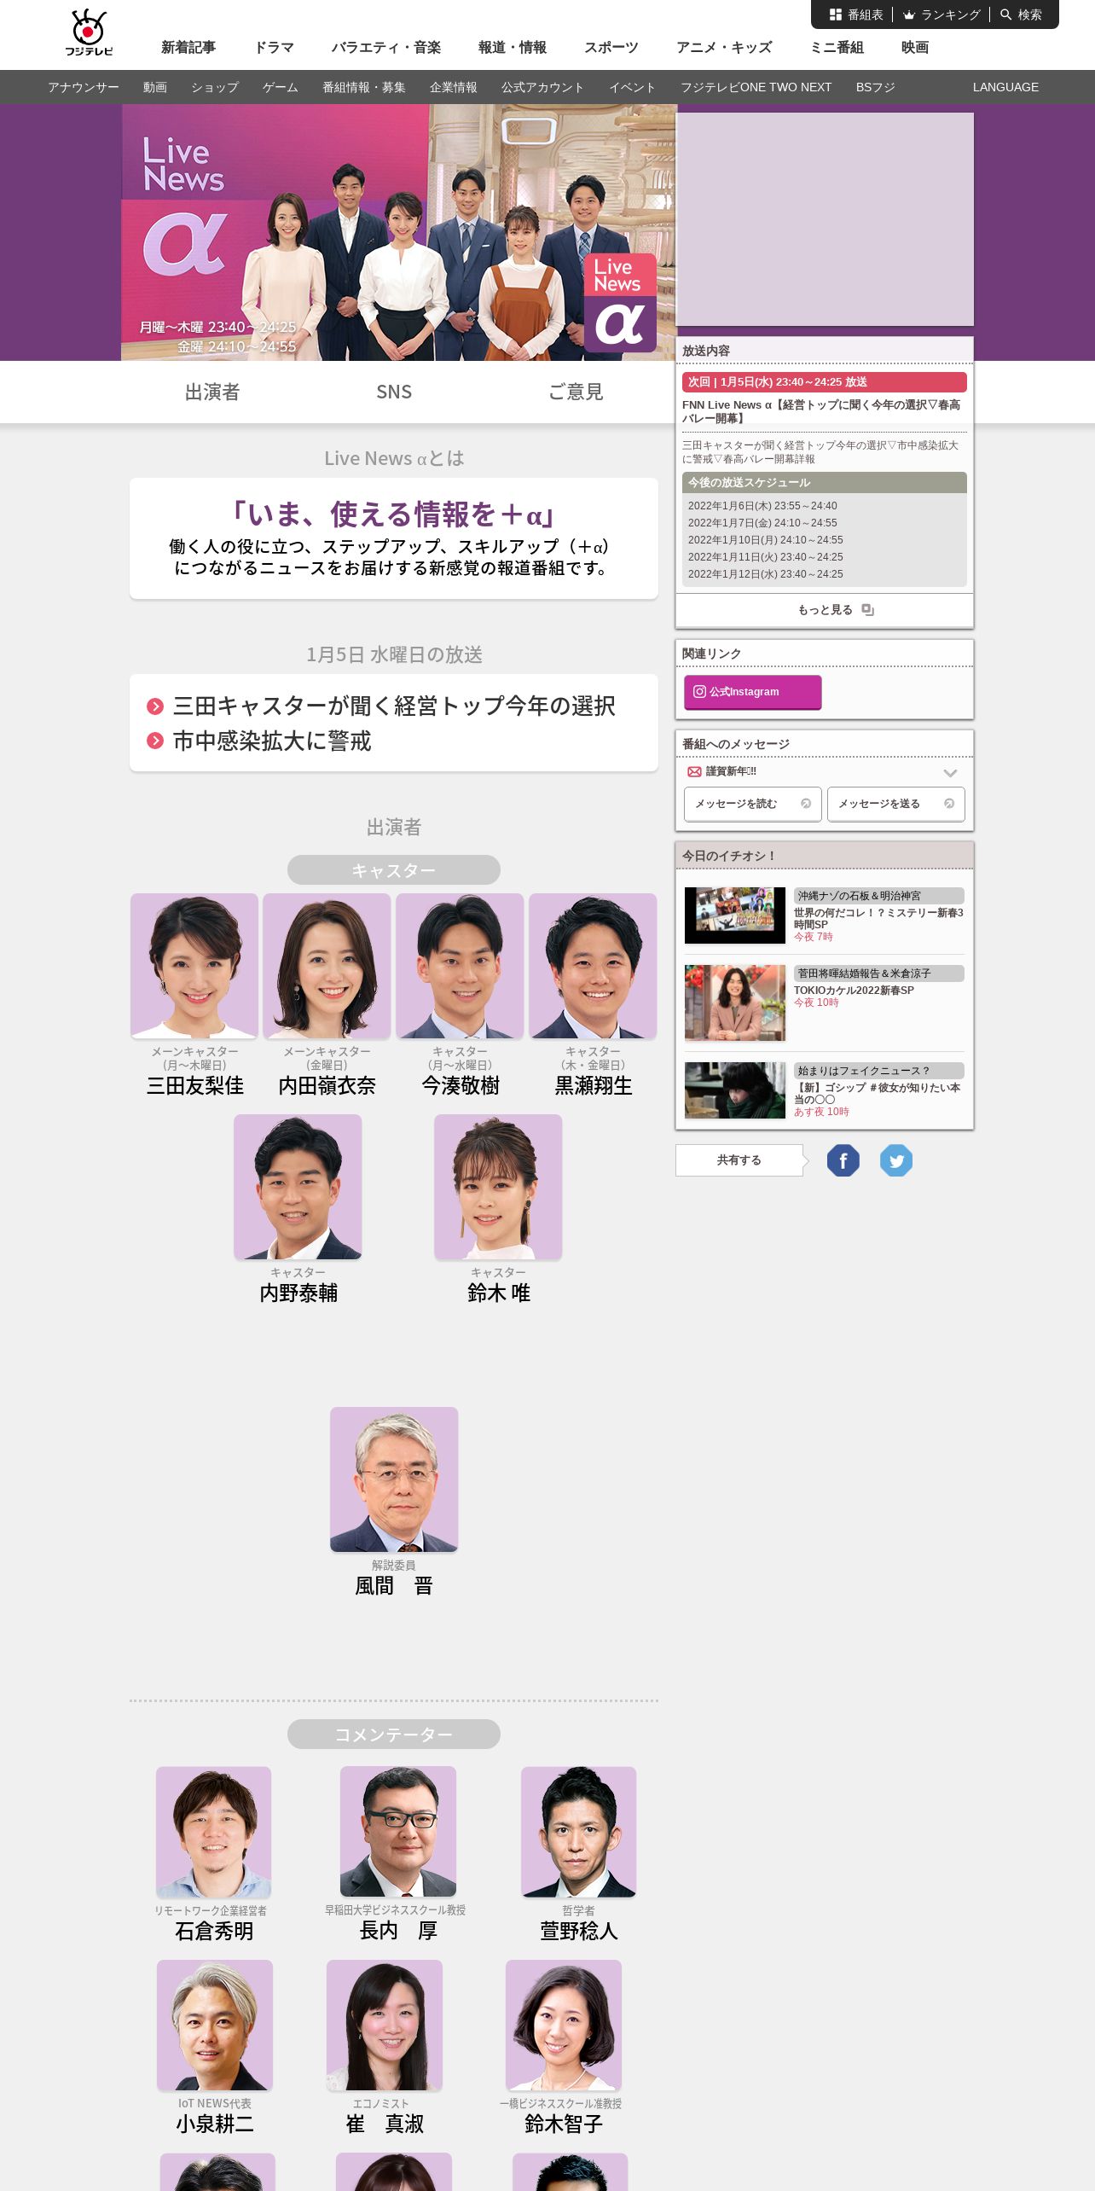Click 鈴木 唯 caster photo
The width and height of the screenshot is (1095, 2191).
[x=498, y=1187]
